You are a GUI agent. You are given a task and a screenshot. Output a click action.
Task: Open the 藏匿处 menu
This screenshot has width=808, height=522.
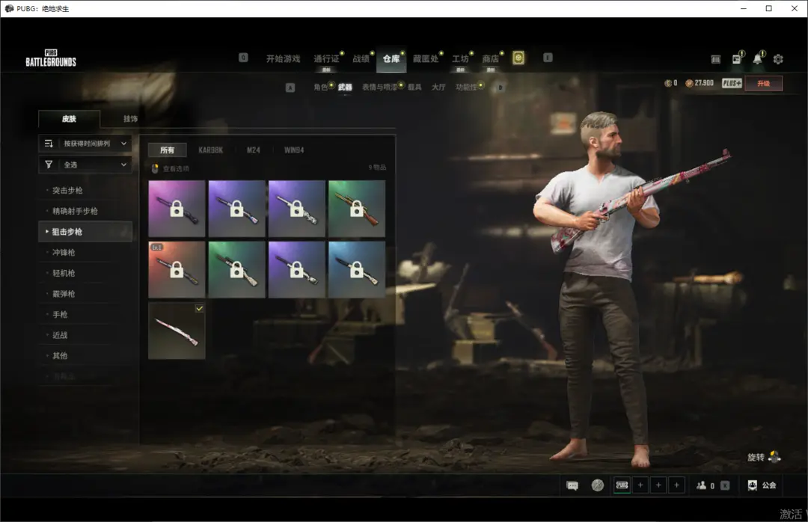coord(425,59)
